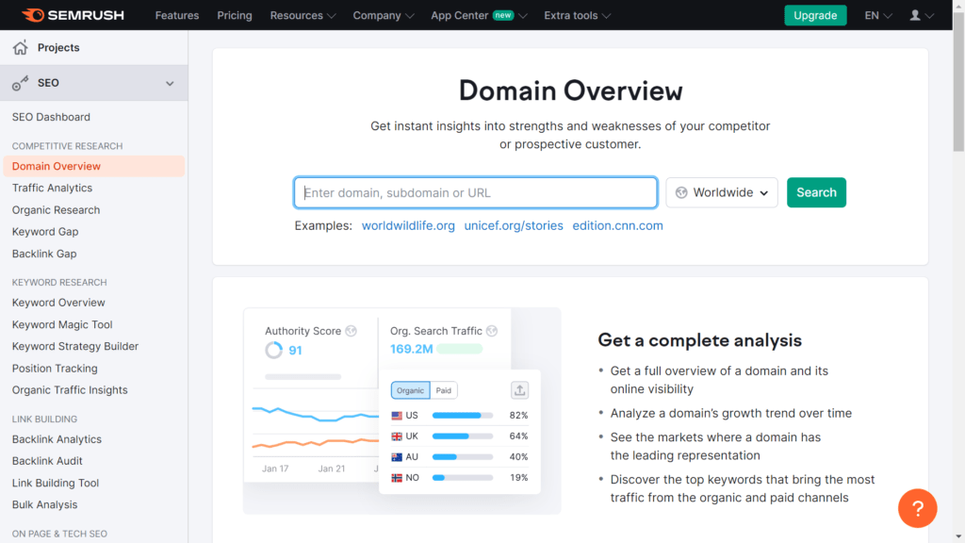Click the UK flag in traffic list
The image size is (965, 543).
pos(397,436)
